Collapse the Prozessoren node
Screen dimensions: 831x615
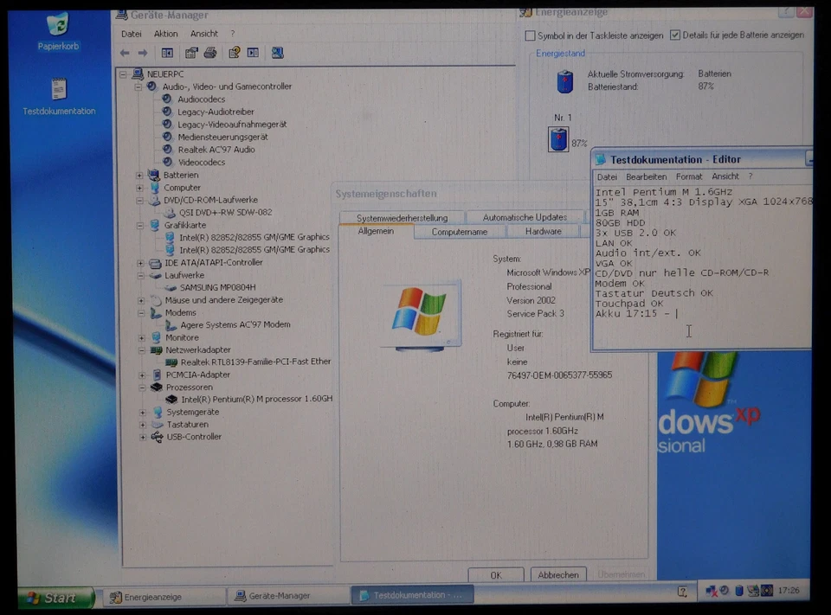[142, 388]
